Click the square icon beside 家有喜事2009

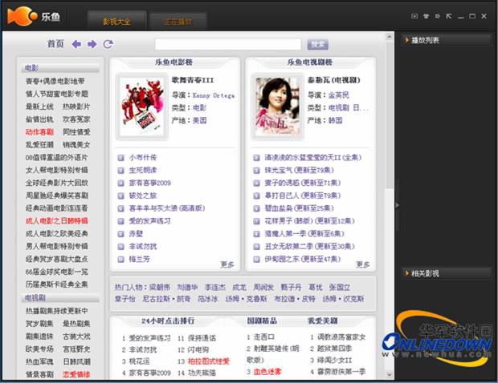pos(120,183)
